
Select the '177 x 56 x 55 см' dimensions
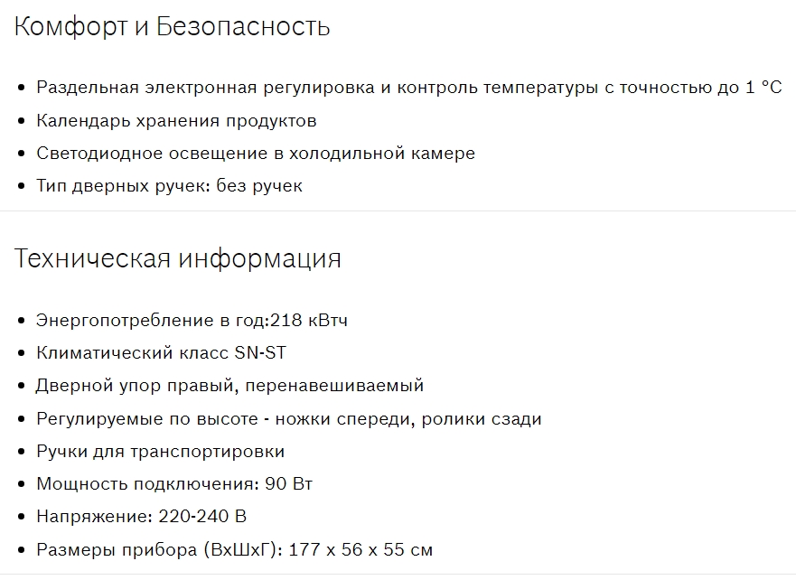point(359,549)
